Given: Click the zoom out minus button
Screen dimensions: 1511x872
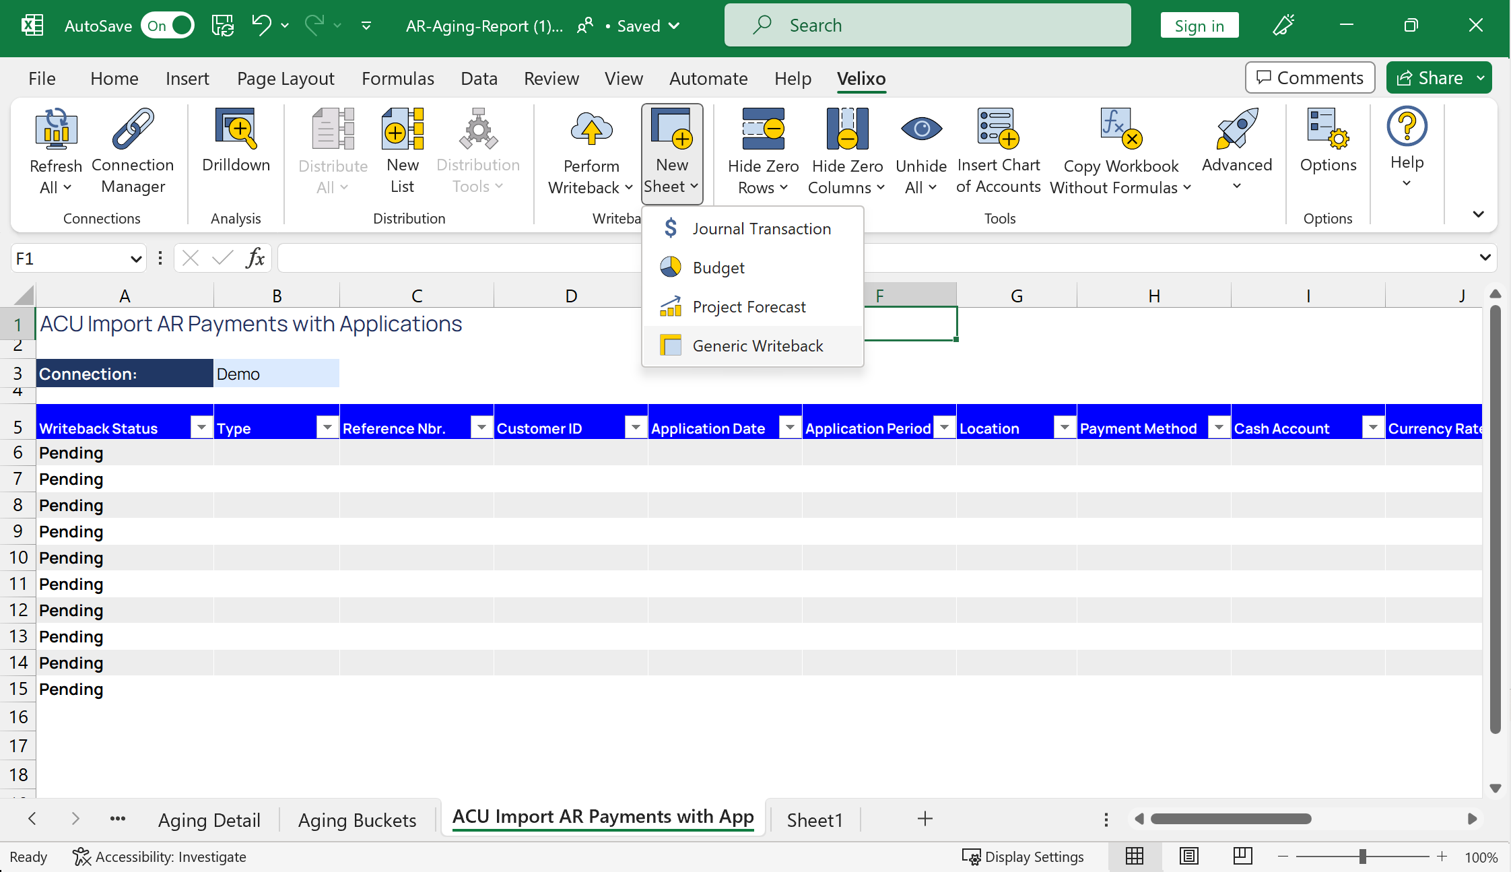Looking at the screenshot, I should click(1283, 857).
